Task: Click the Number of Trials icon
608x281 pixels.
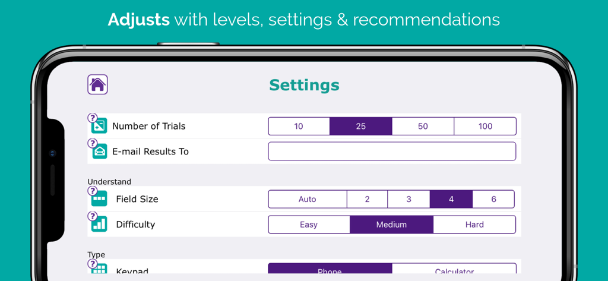Action: [x=99, y=126]
